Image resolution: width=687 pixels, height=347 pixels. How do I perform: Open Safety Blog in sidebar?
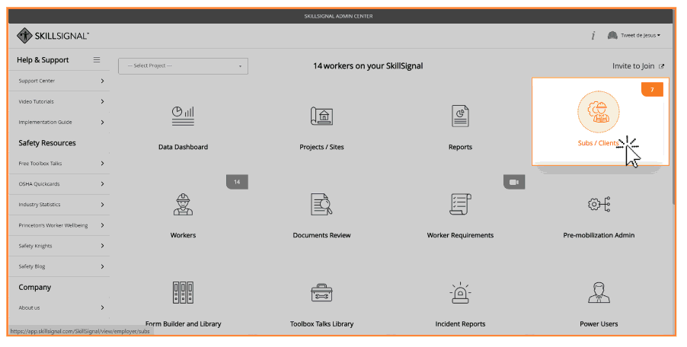point(59,266)
